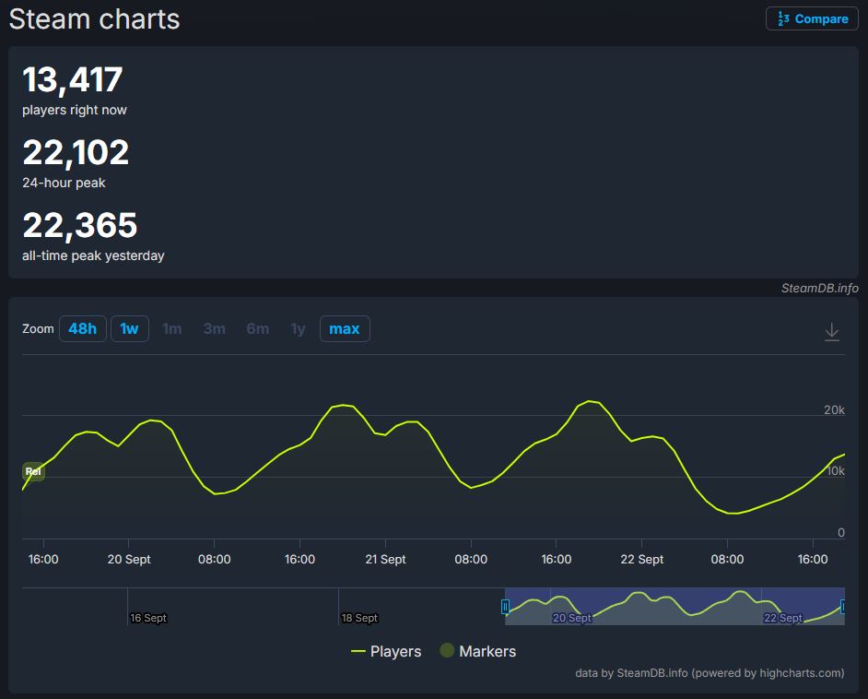868x699 pixels.
Task: Set chart zoom to 1w
Action: (x=130, y=329)
